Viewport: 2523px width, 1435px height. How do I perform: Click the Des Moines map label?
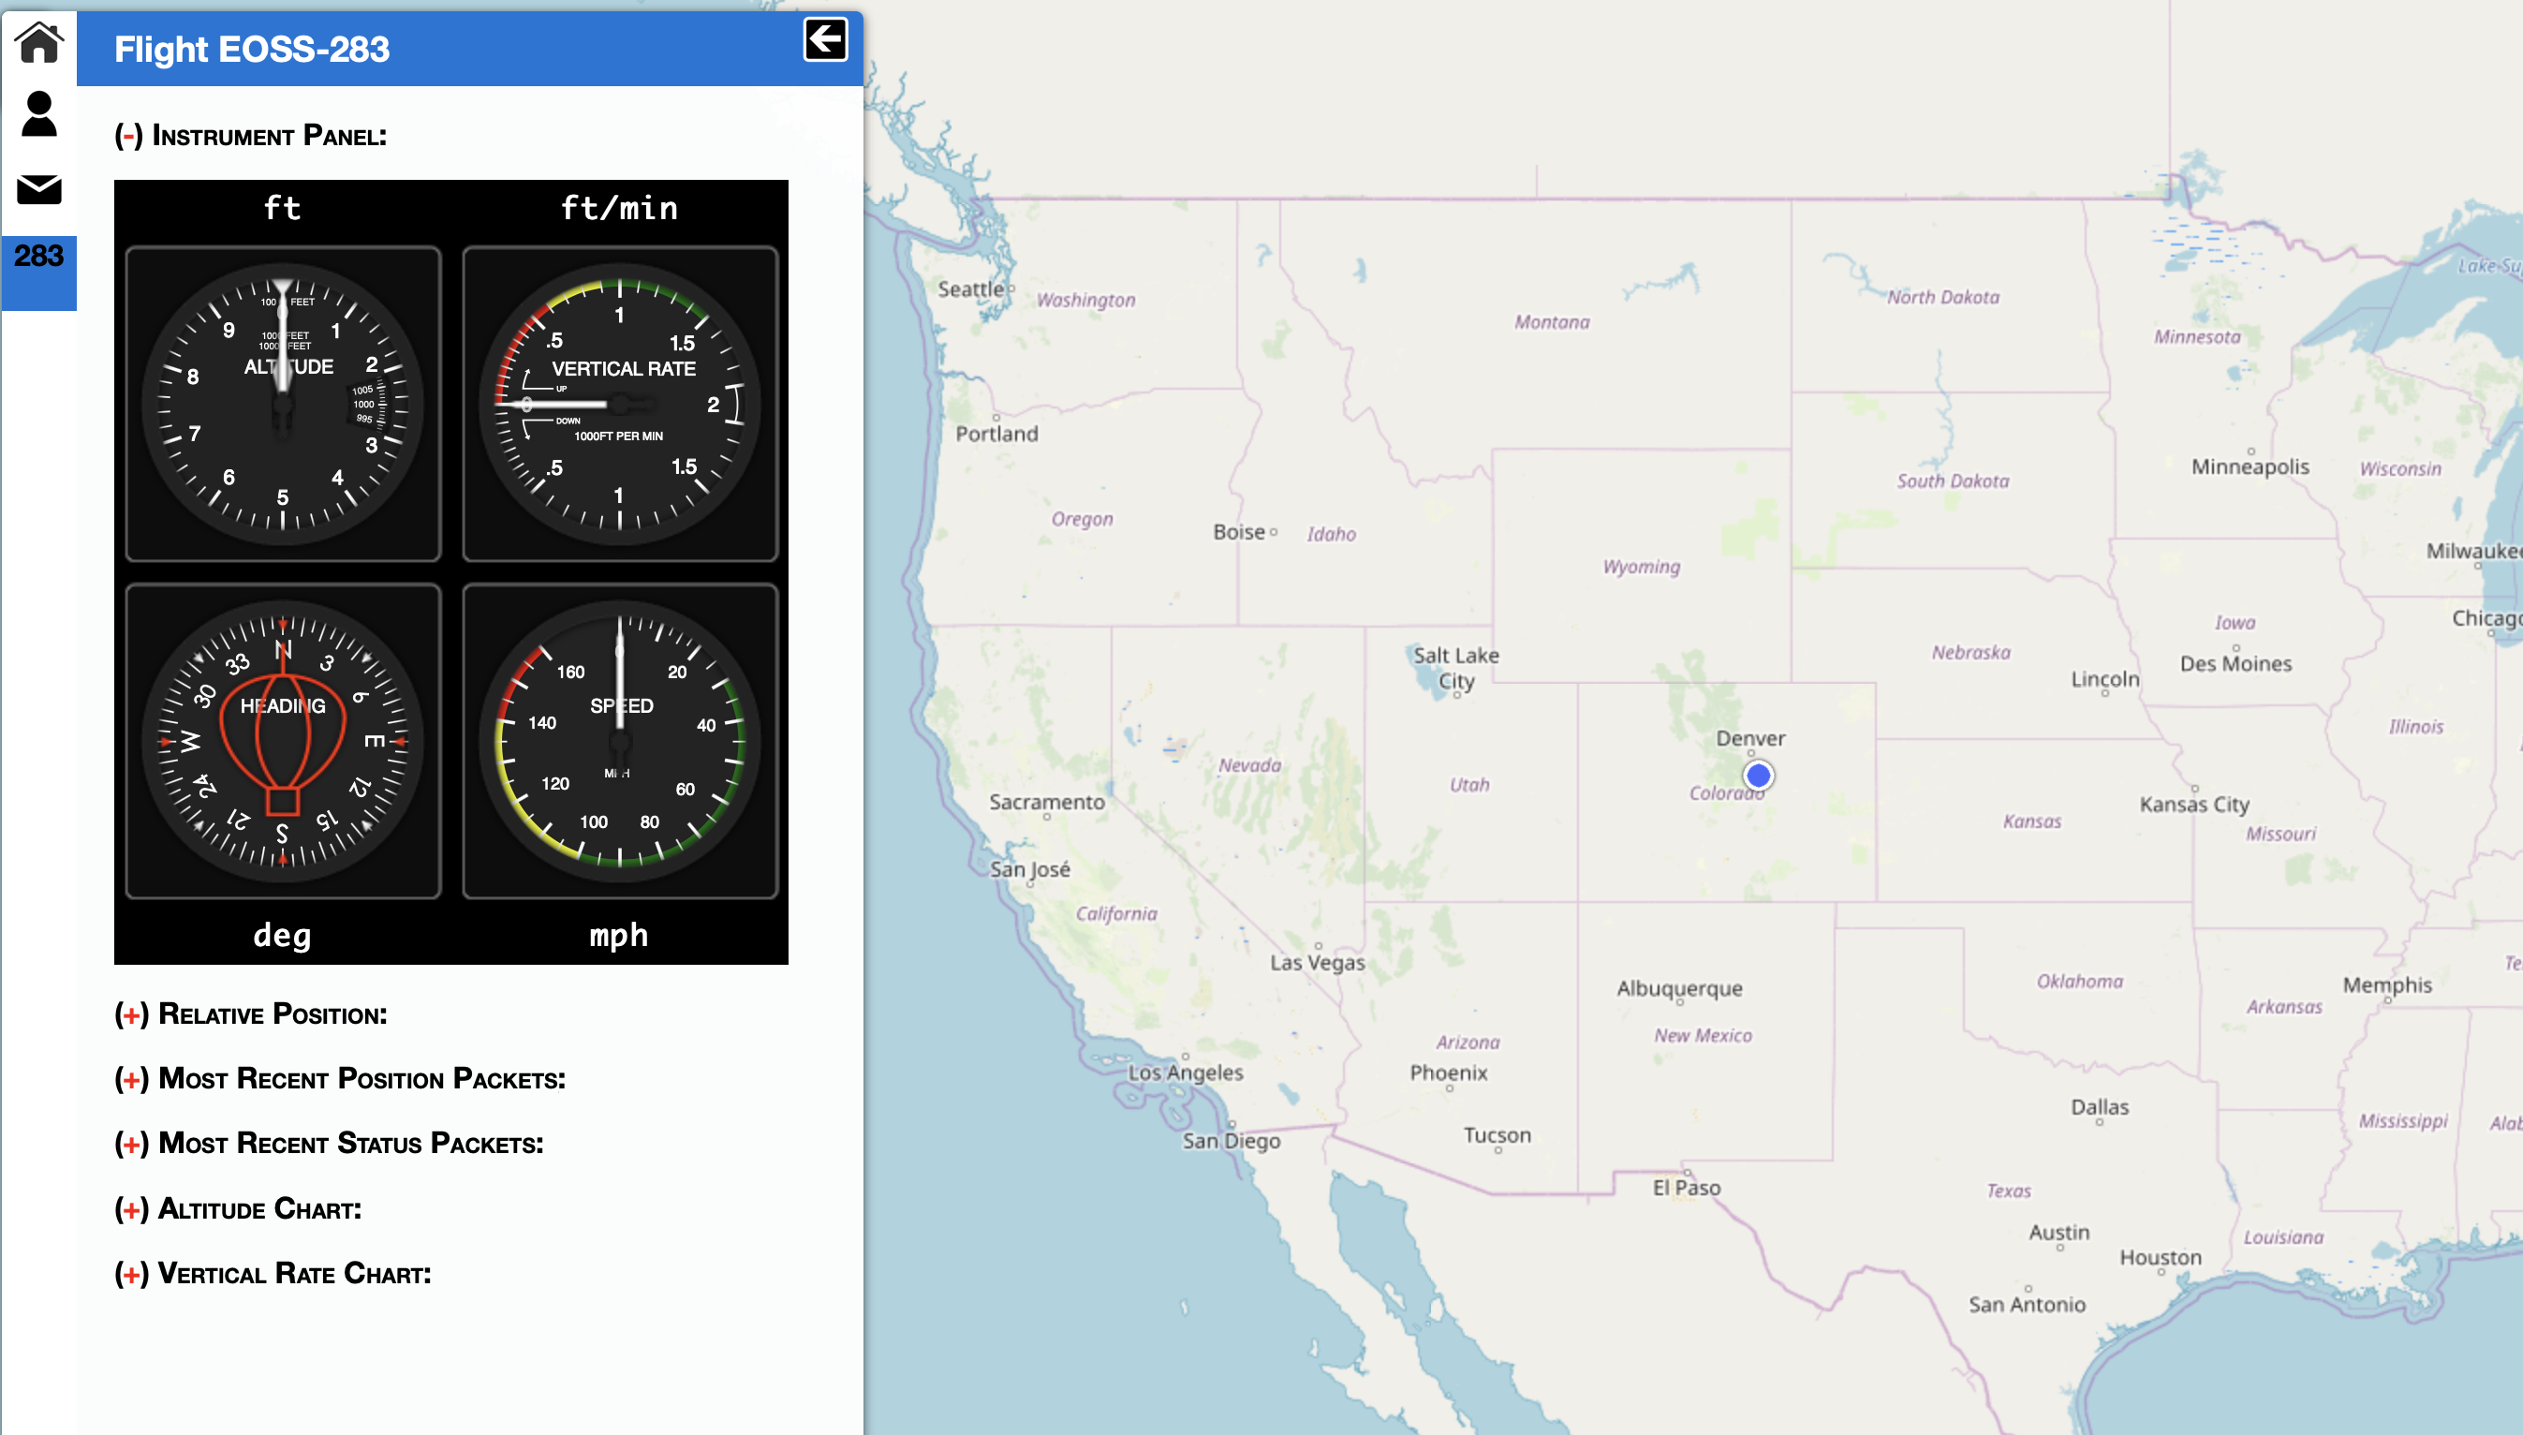coord(2235,663)
